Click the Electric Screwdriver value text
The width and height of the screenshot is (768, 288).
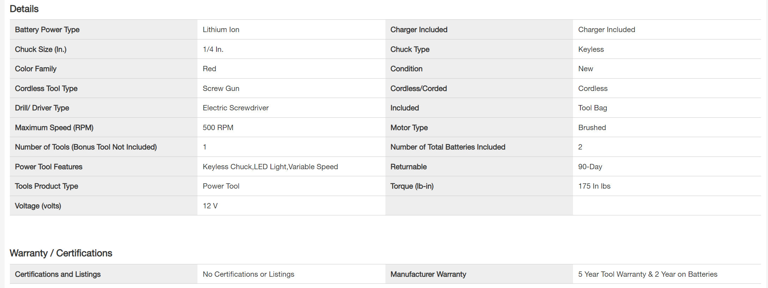(x=236, y=108)
